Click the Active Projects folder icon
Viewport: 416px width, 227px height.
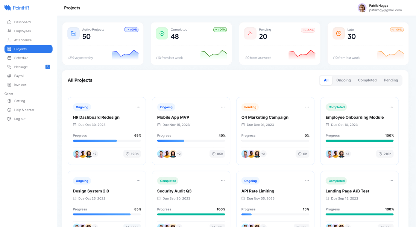(73, 33)
